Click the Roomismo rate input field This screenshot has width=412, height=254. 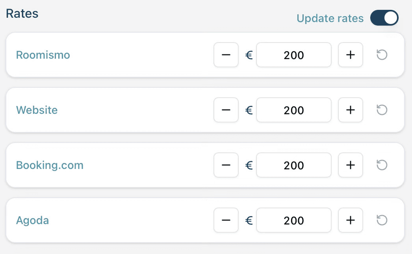click(294, 55)
